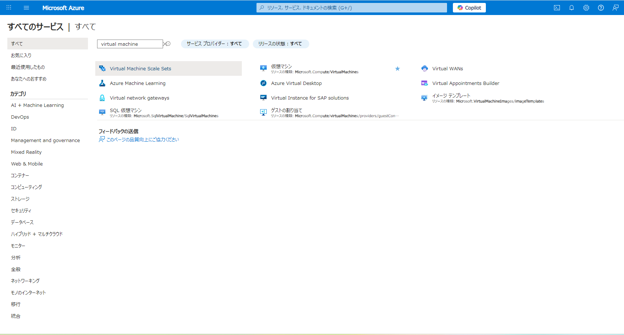Focus the global resource search box
Image resolution: width=624 pixels, height=335 pixels.
coord(352,8)
